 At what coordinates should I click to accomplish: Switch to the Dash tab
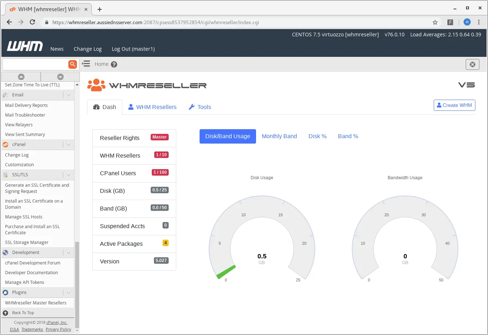[x=105, y=107]
